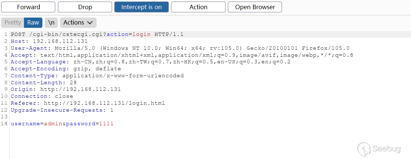The height and width of the screenshot is (159, 411).
Task: Toggle the Intercept is on button
Action: pyautogui.click(x=142, y=7)
